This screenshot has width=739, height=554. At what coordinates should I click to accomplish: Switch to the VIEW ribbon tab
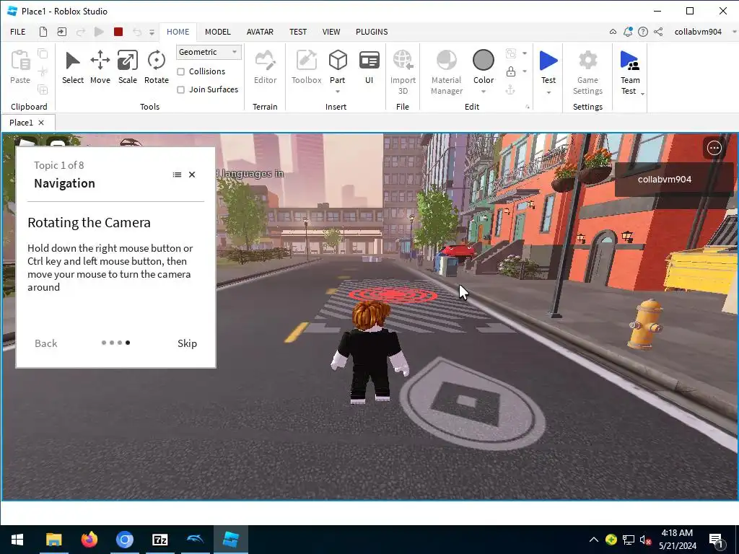pos(331,32)
